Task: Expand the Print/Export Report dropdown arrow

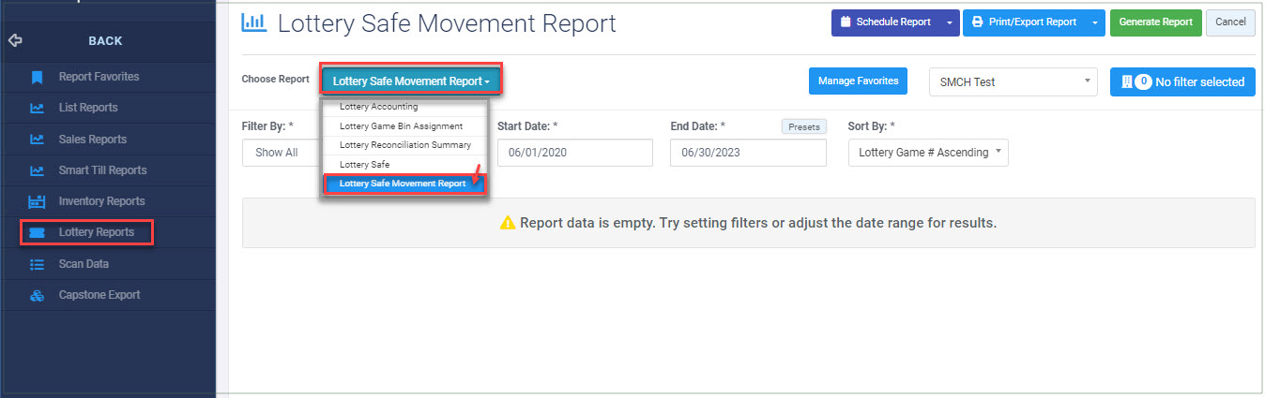Action: [x=1094, y=22]
